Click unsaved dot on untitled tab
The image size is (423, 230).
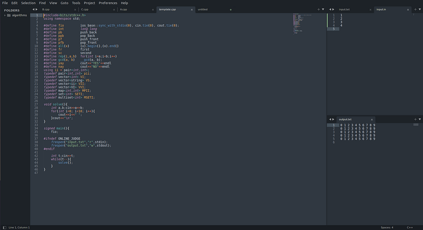[x=231, y=10]
